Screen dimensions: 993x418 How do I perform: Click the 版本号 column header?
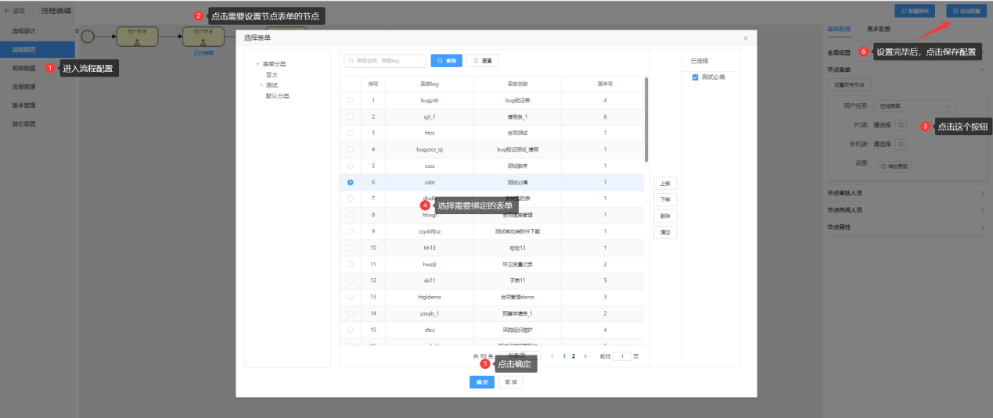(605, 84)
